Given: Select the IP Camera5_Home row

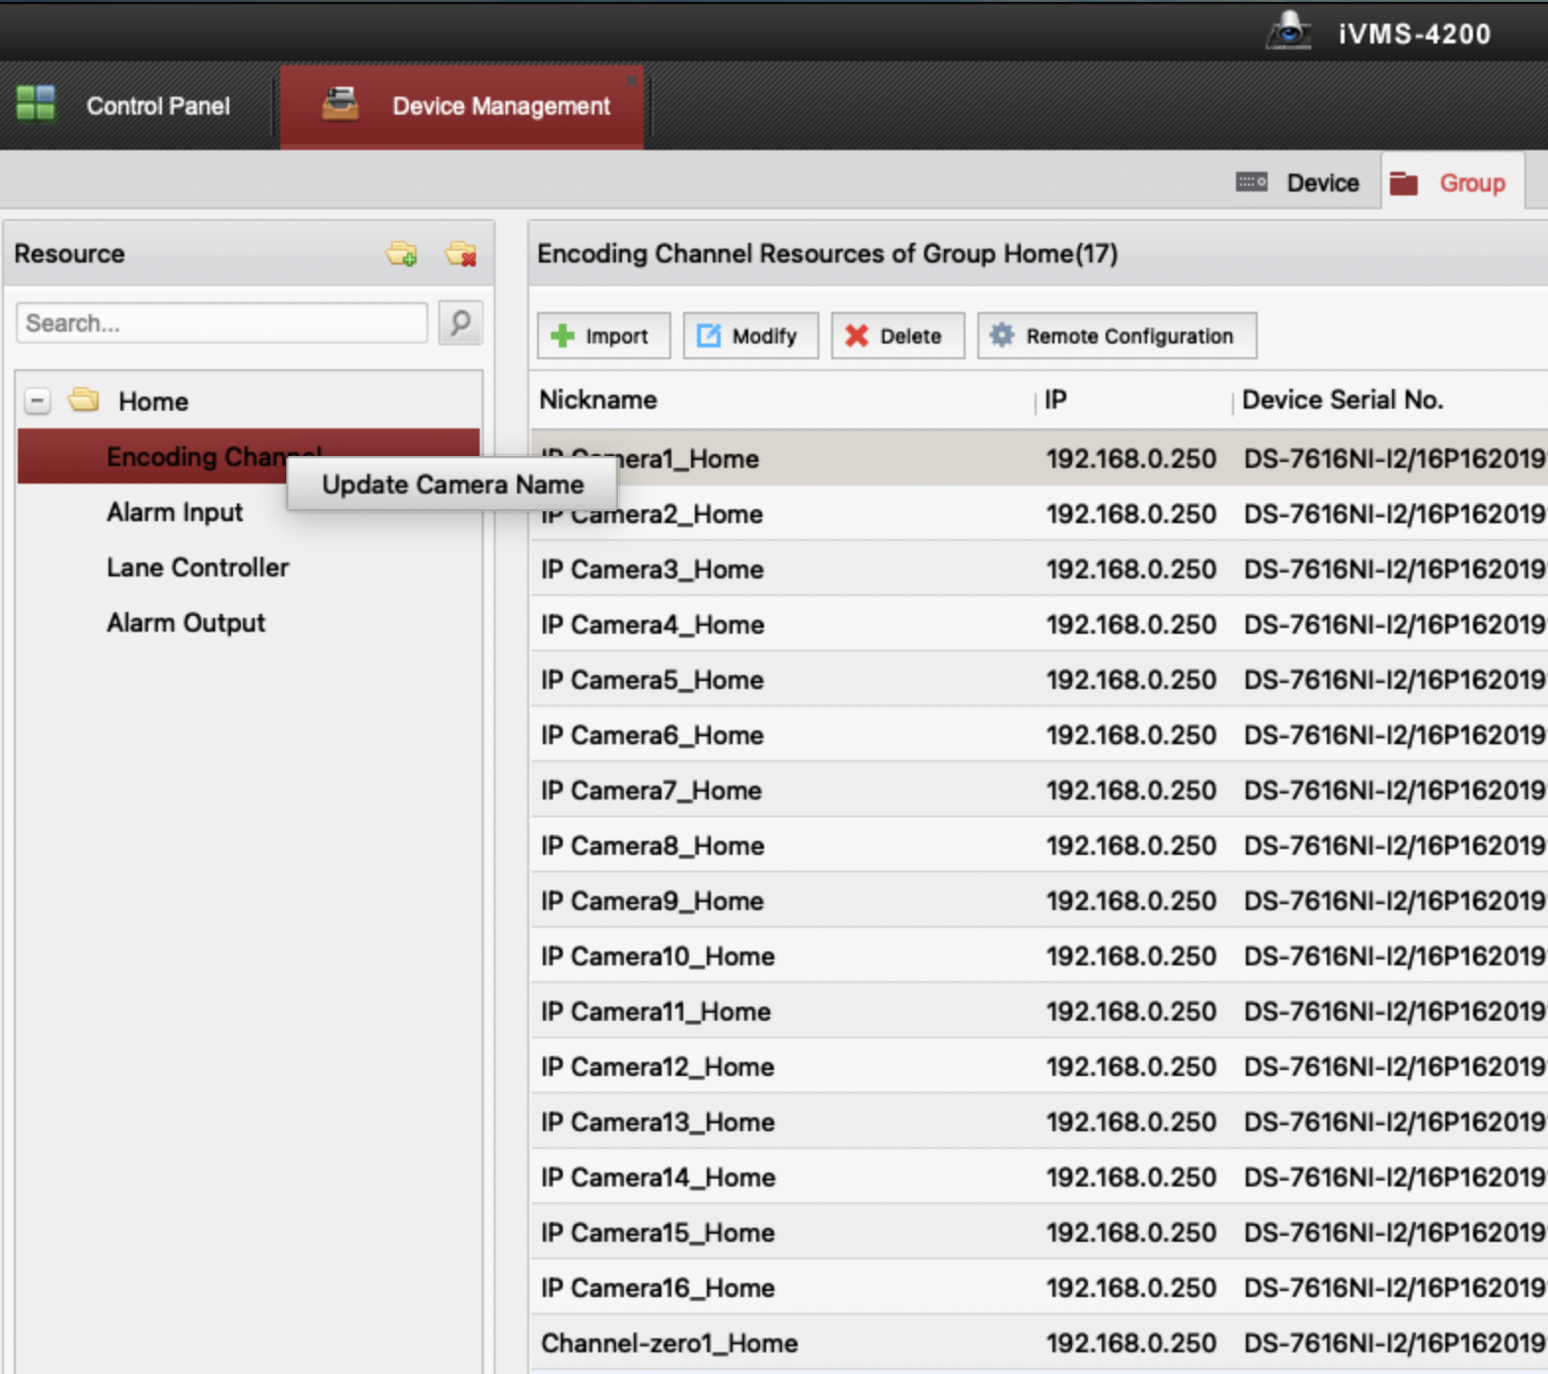Looking at the screenshot, I should click(653, 680).
